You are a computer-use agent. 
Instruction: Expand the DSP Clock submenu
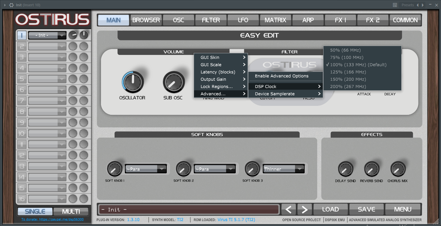[285, 86]
